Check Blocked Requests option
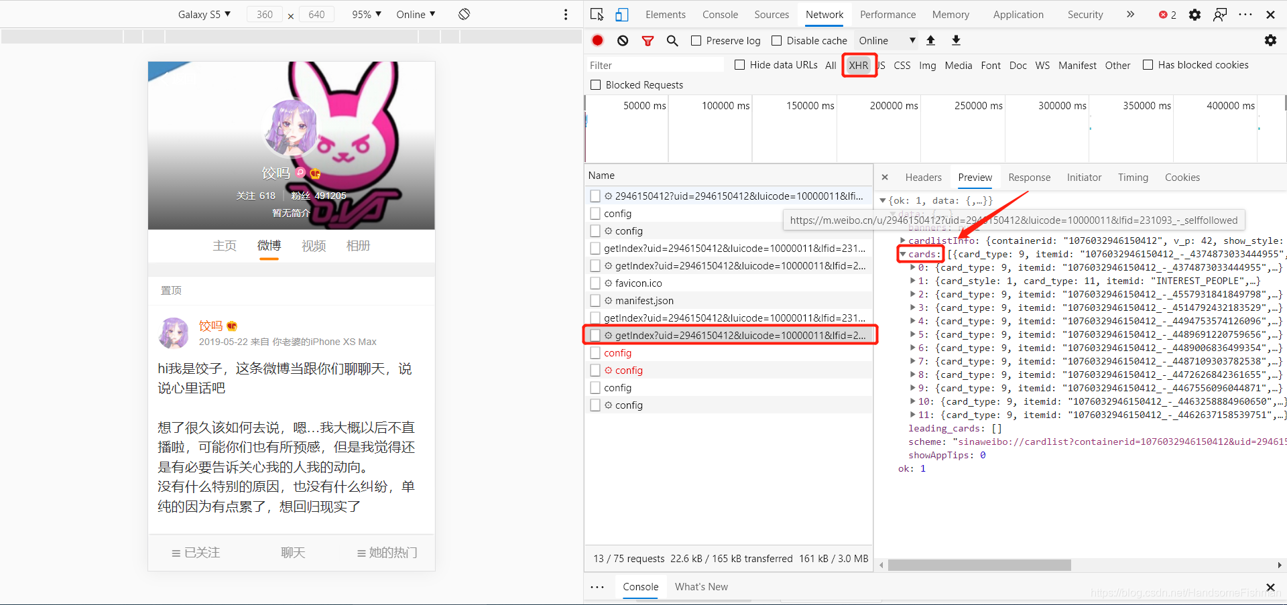This screenshot has width=1287, height=605. 595,85
